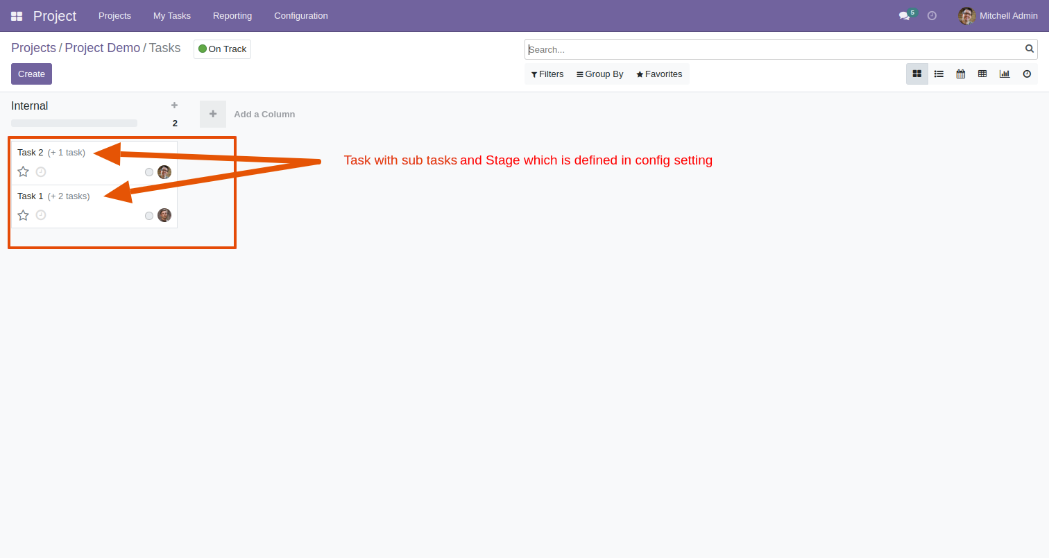The width and height of the screenshot is (1049, 558).
Task: Click the (+ 2 tasks) subtask label
Action: click(x=69, y=196)
